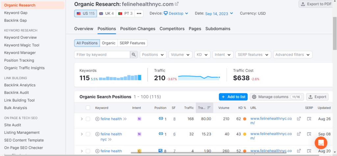Image resolution: width=337 pixels, height=156 pixels.
Task: Click the Manage columns 11/16 button
Action: 277,97
